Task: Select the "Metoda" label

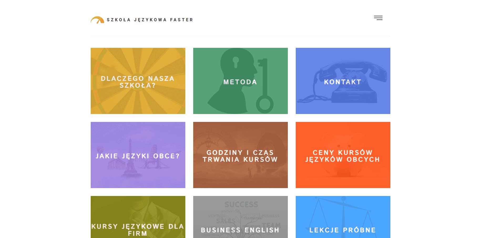Action: [240, 82]
